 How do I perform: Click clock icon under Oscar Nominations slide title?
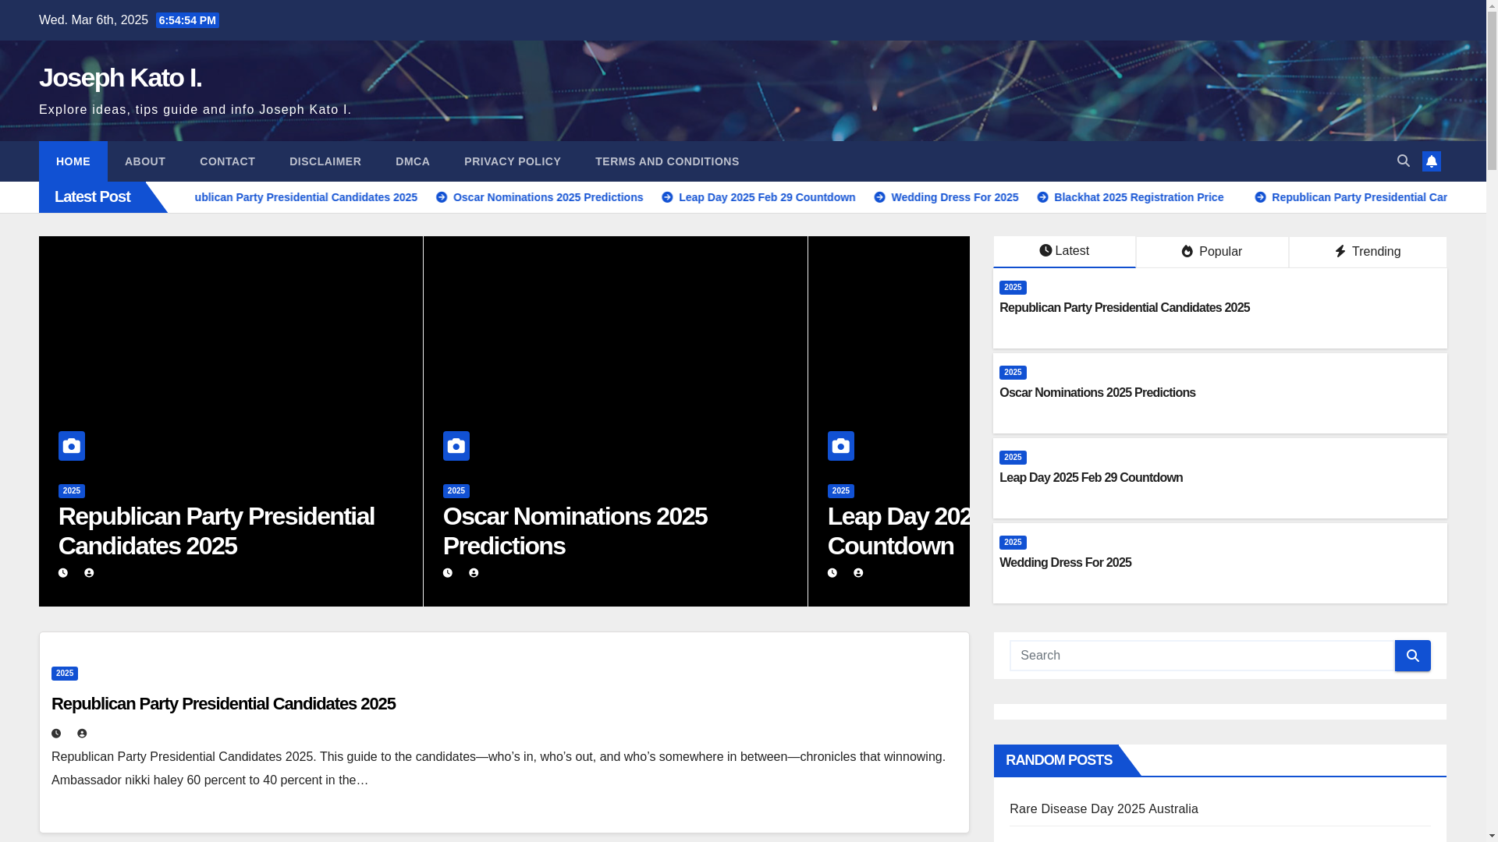pyautogui.click(x=448, y=573)
